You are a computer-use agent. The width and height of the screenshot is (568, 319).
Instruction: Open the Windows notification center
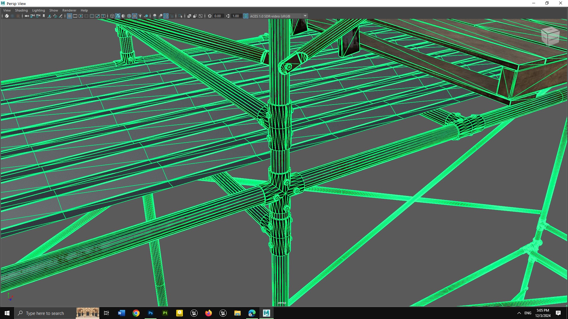point(558,313)
